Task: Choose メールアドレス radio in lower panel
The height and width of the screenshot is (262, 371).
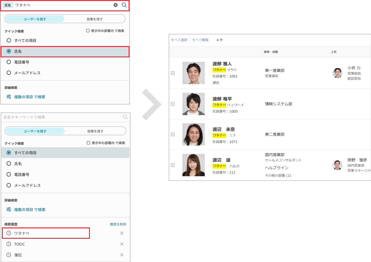Action: (x=9, y=185)
